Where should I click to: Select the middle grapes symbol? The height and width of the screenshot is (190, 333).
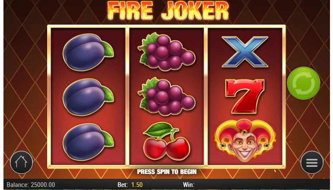click(166, 96)
